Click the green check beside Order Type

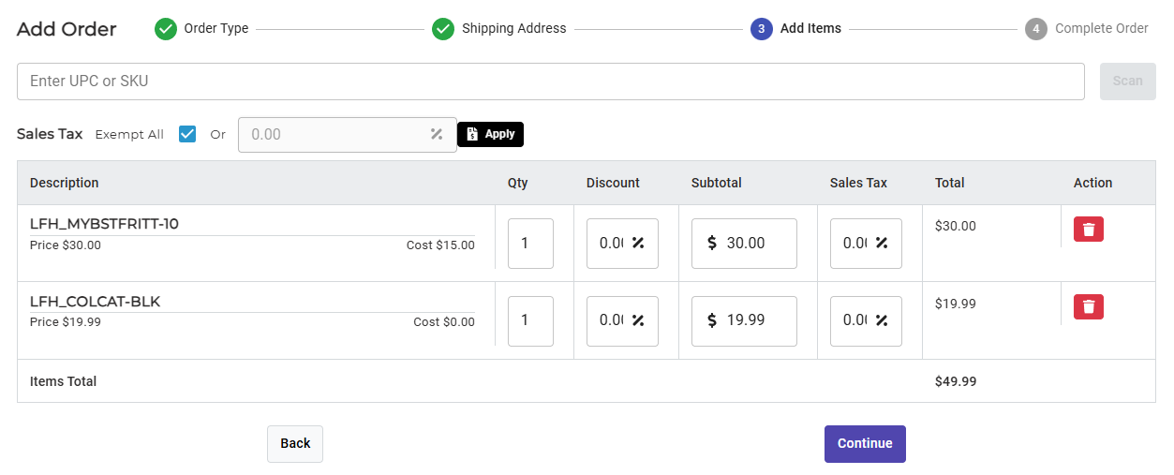pos(166,29)
